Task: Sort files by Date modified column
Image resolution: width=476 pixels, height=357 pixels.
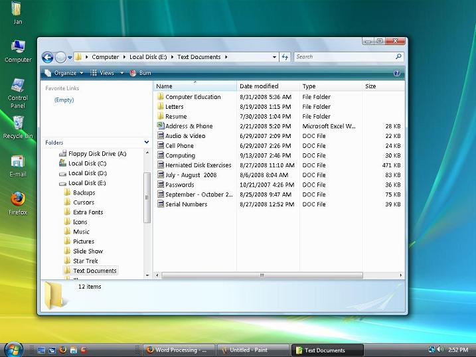Action: point(259,86)
